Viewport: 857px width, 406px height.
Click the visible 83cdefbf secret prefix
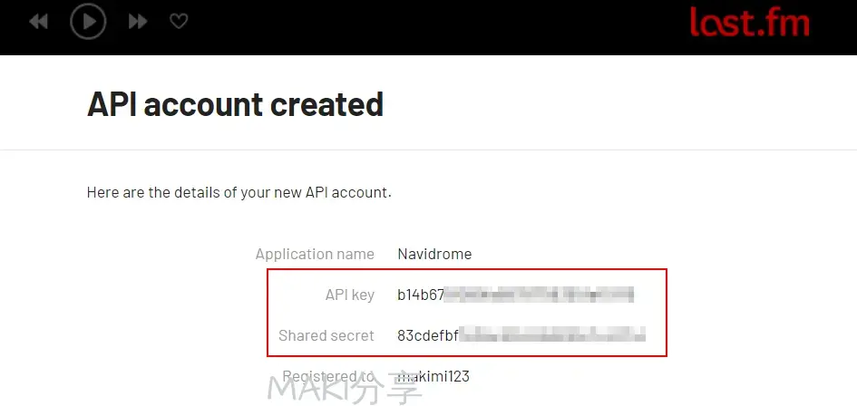coord(427,335)
